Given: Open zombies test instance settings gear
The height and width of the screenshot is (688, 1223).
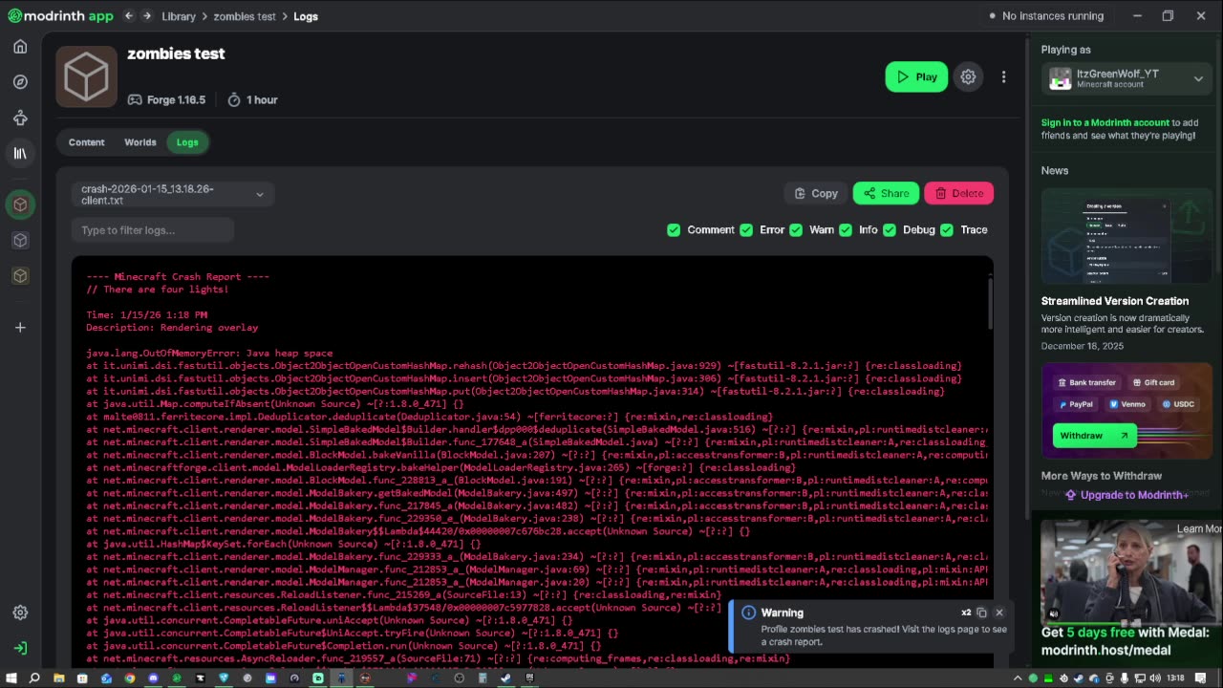Looking at the screenshot, I should [x=968, y=77].
